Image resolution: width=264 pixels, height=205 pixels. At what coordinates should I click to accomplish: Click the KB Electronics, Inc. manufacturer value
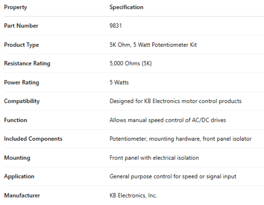coord(133,196)
